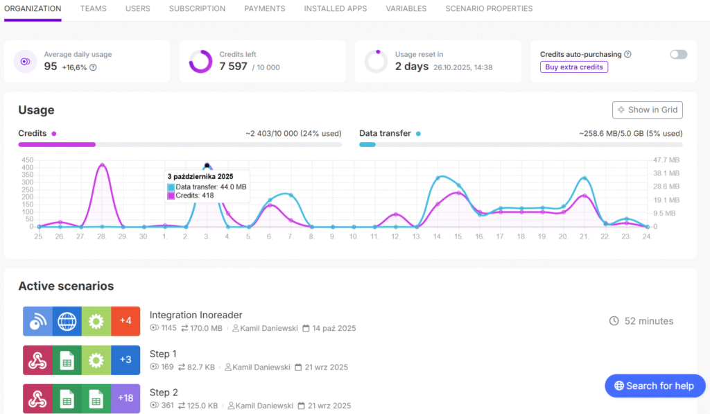The height and width of the screenshot is (414, 710).
Task: Open the Installed Apps tab
Action: tap(336, 8)
